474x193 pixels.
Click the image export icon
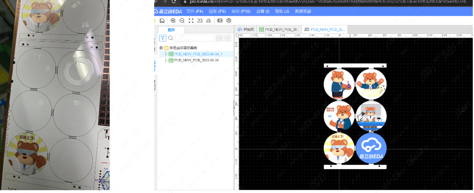(220, 21)
